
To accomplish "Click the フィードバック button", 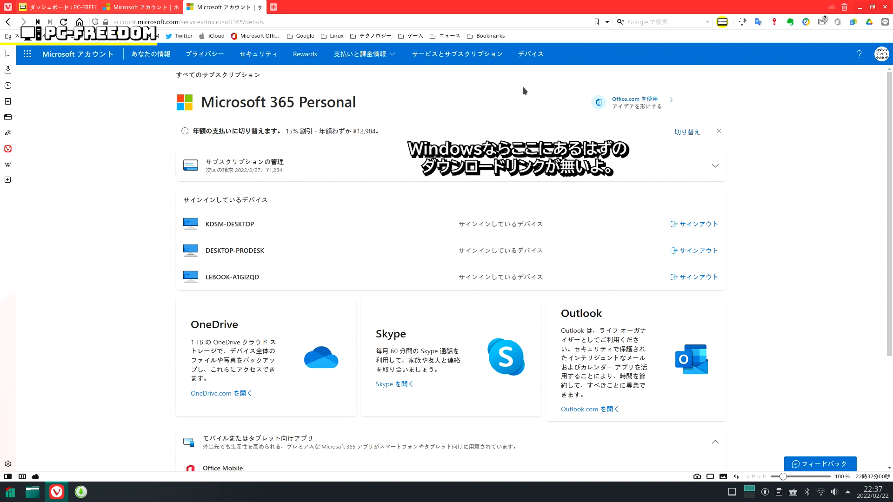I will pos(820,463).
